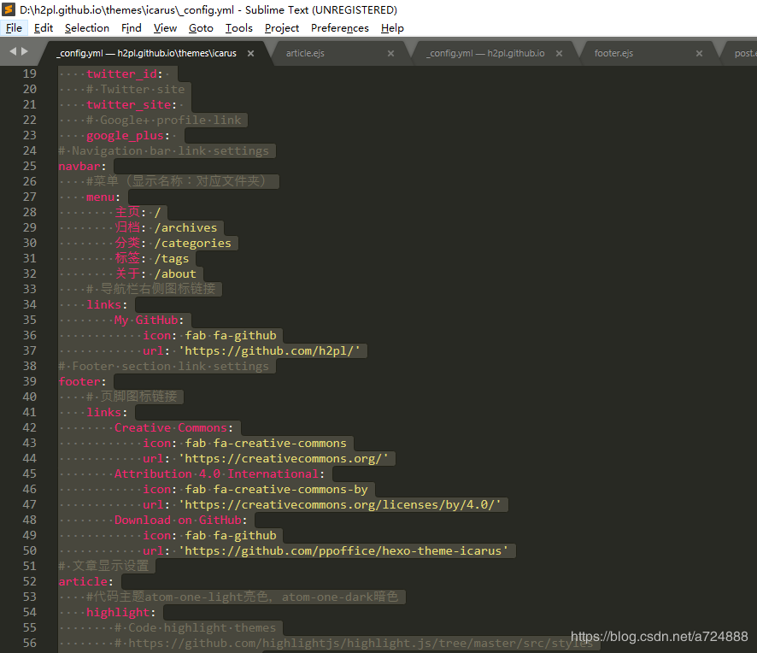Open the Goto menu

tap(201, 28)
